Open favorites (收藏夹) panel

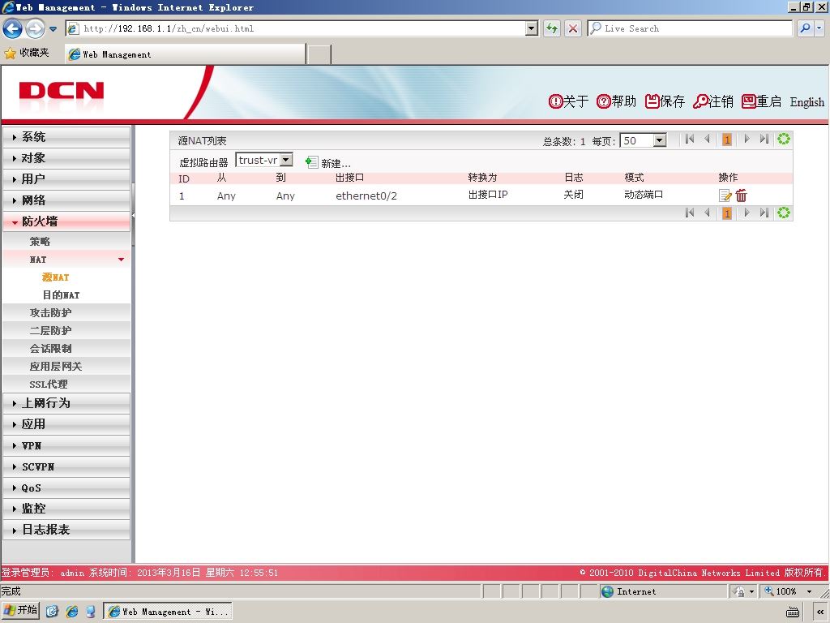[27, 53]
